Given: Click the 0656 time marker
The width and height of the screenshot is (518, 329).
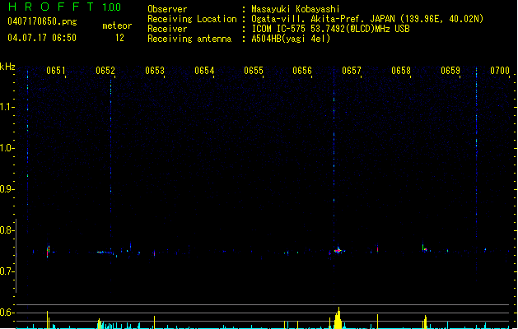Looking at the screenshot, I should [x=302, y=71].
